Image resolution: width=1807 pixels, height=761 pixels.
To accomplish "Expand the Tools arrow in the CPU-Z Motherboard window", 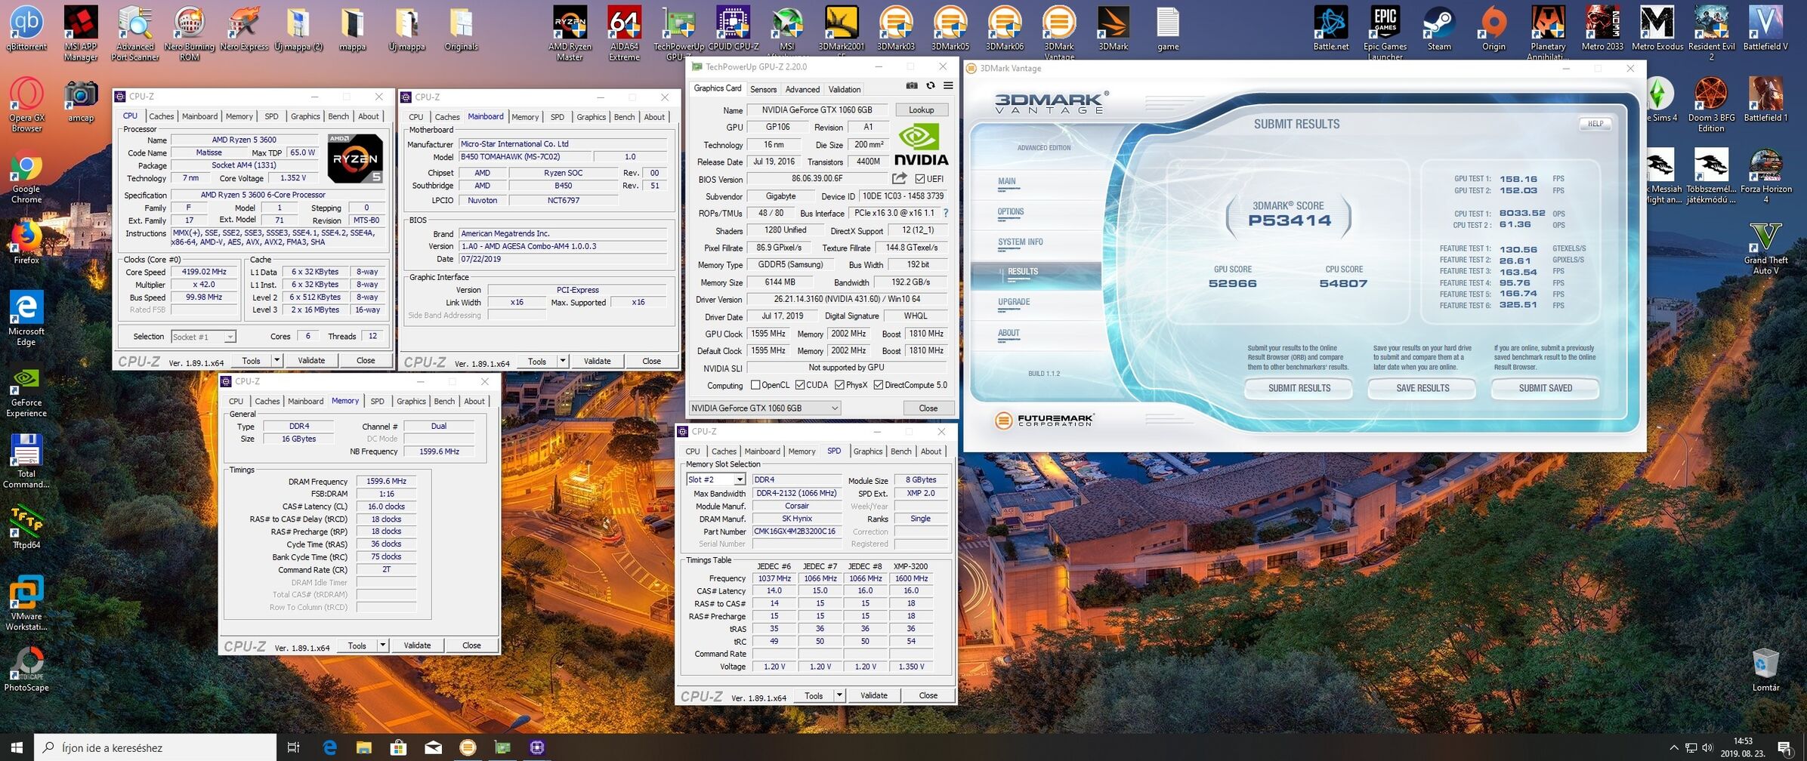I will click(x=563, y=362).
